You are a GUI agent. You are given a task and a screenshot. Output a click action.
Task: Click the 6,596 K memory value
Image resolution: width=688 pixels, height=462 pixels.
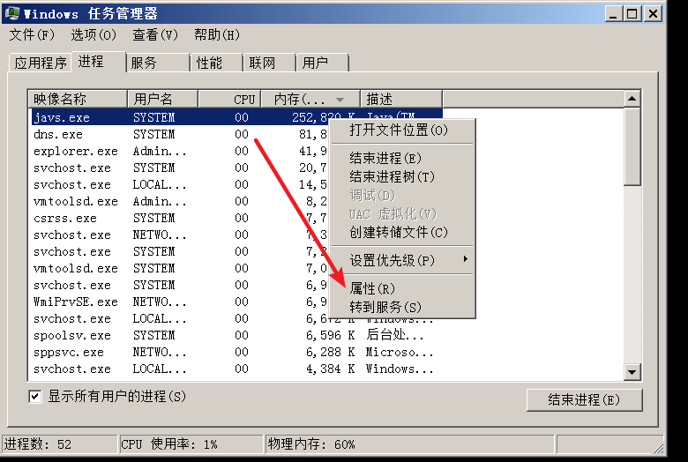pyautogui.click(x=331, y=335)
